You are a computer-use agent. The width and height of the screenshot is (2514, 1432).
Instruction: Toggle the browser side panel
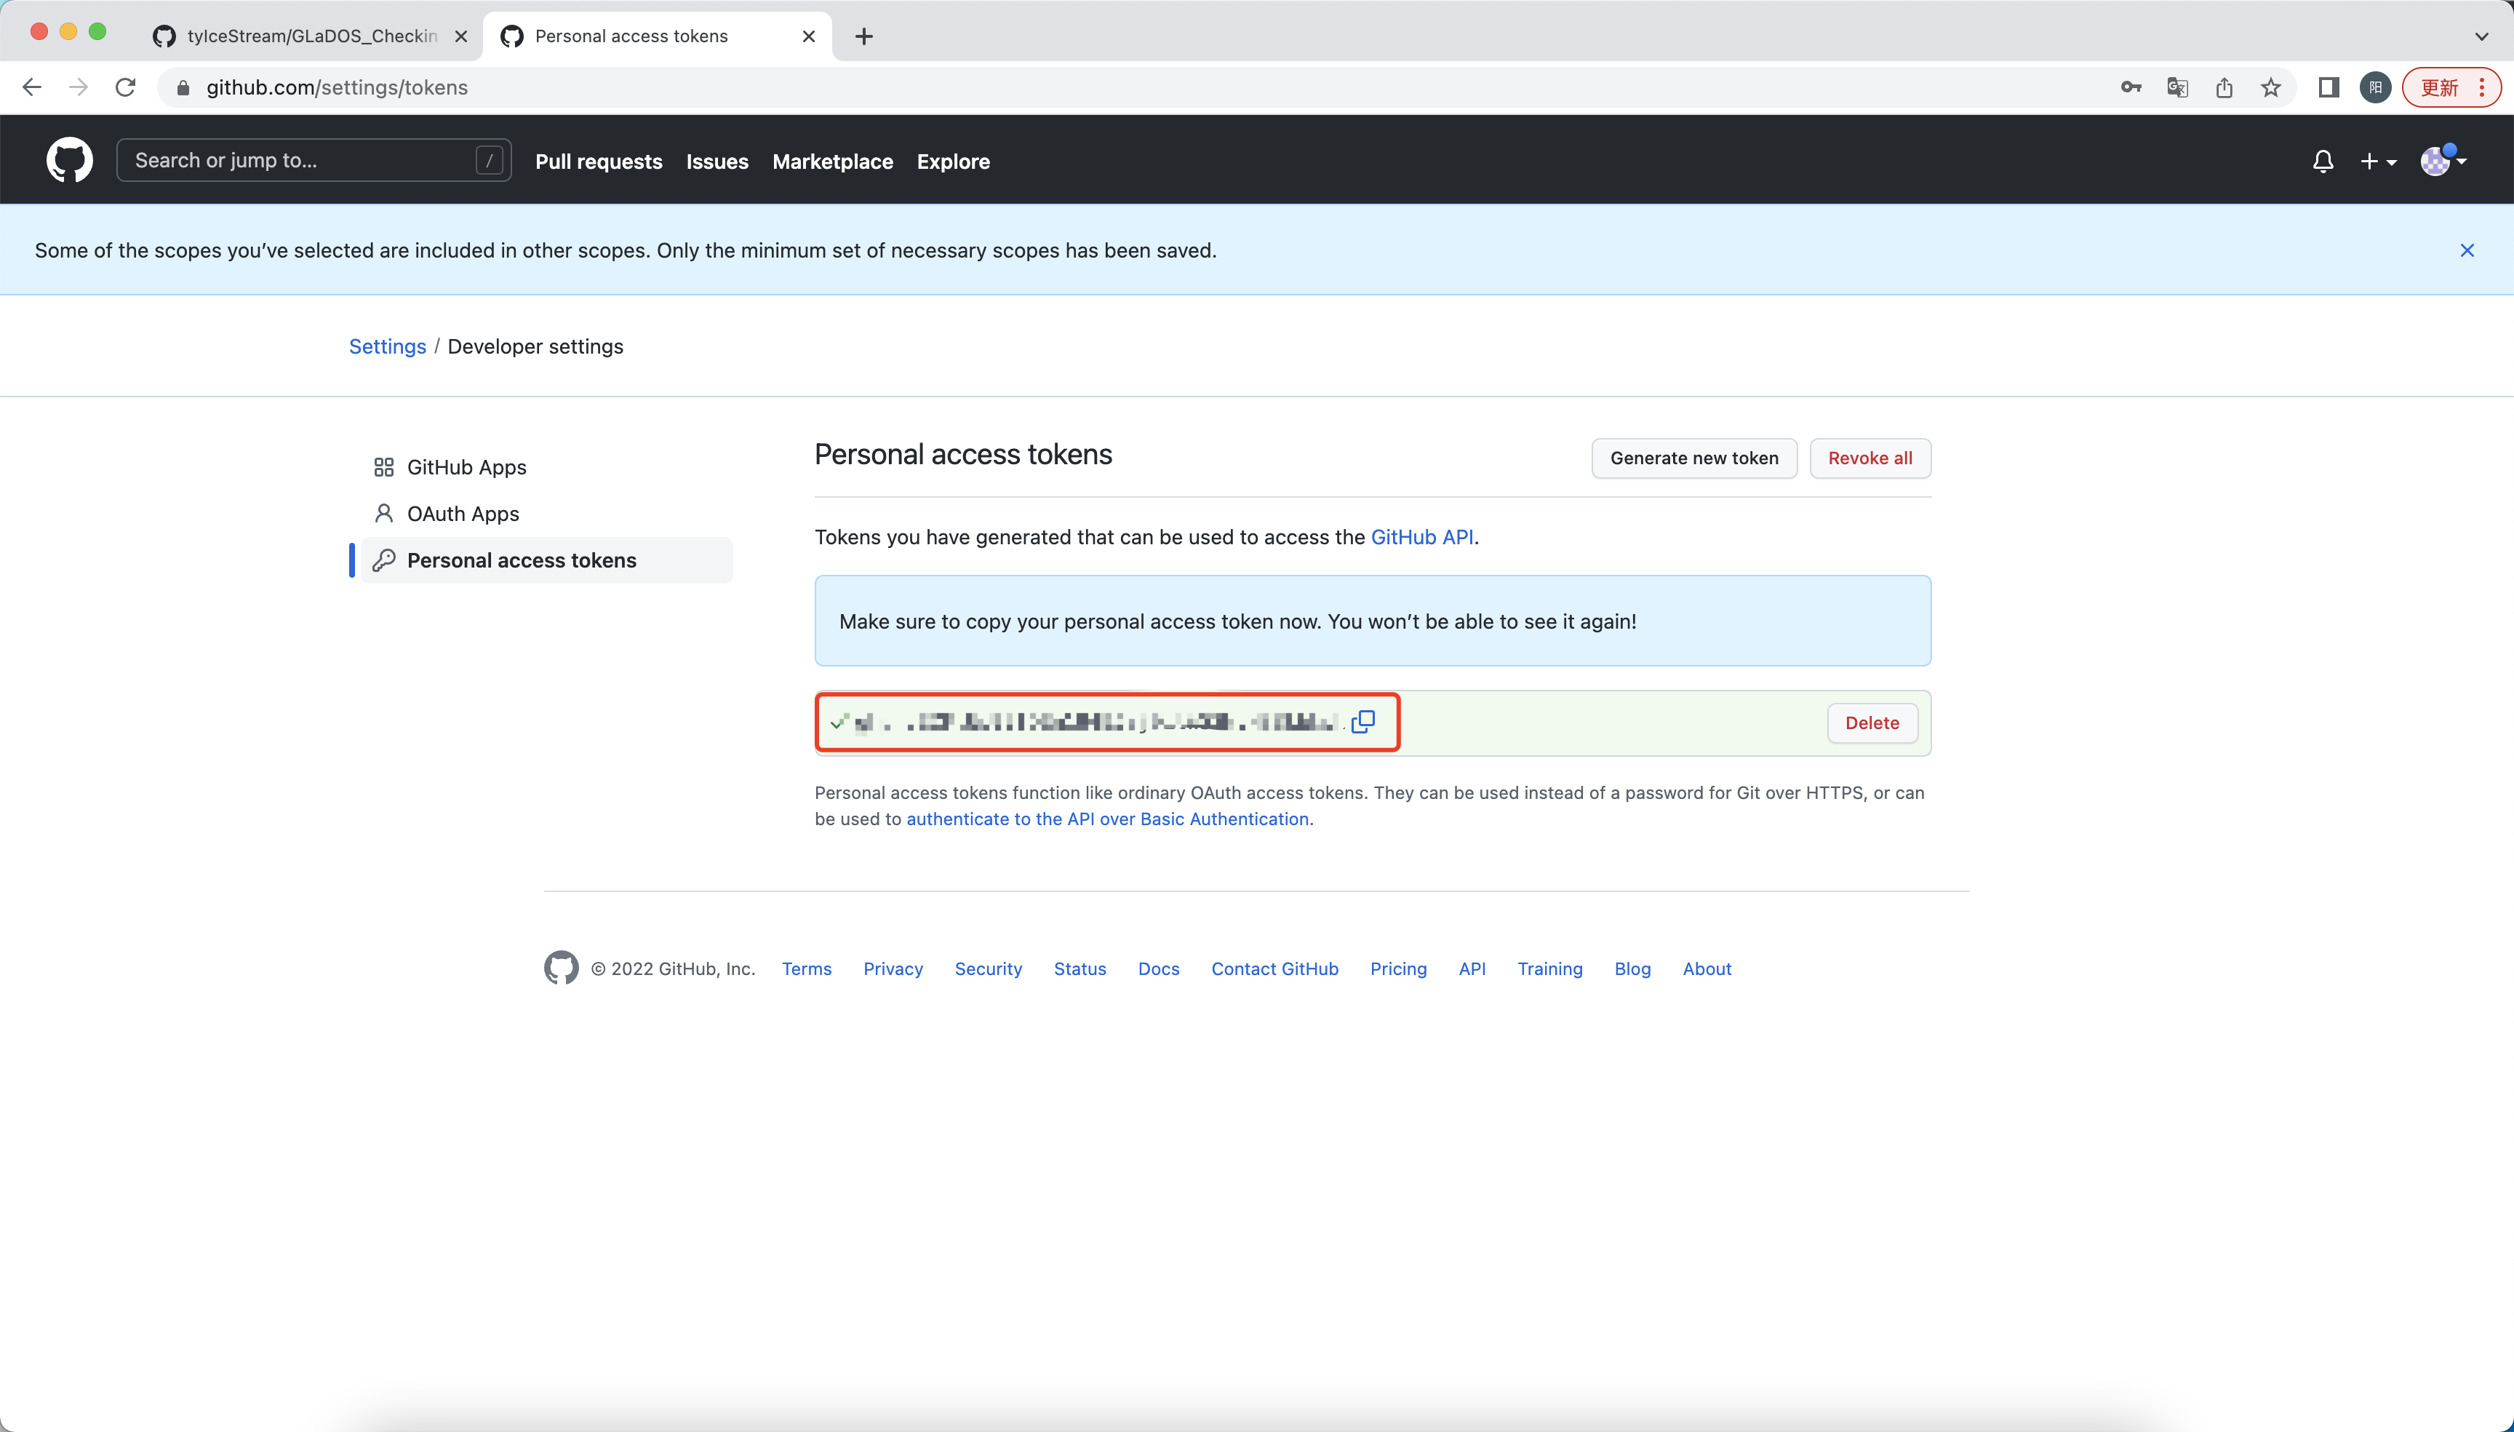click(2329, 87)
